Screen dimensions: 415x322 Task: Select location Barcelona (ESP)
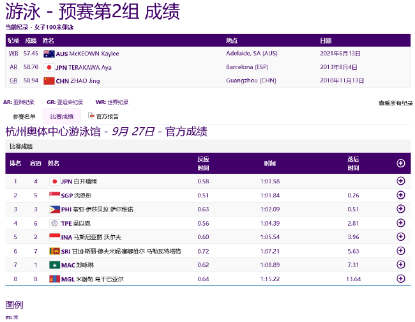[247, 67]
